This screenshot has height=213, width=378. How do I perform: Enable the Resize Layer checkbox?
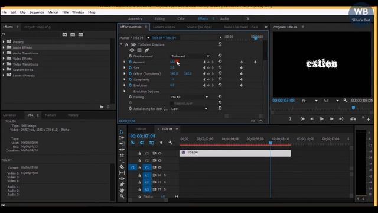172,103
